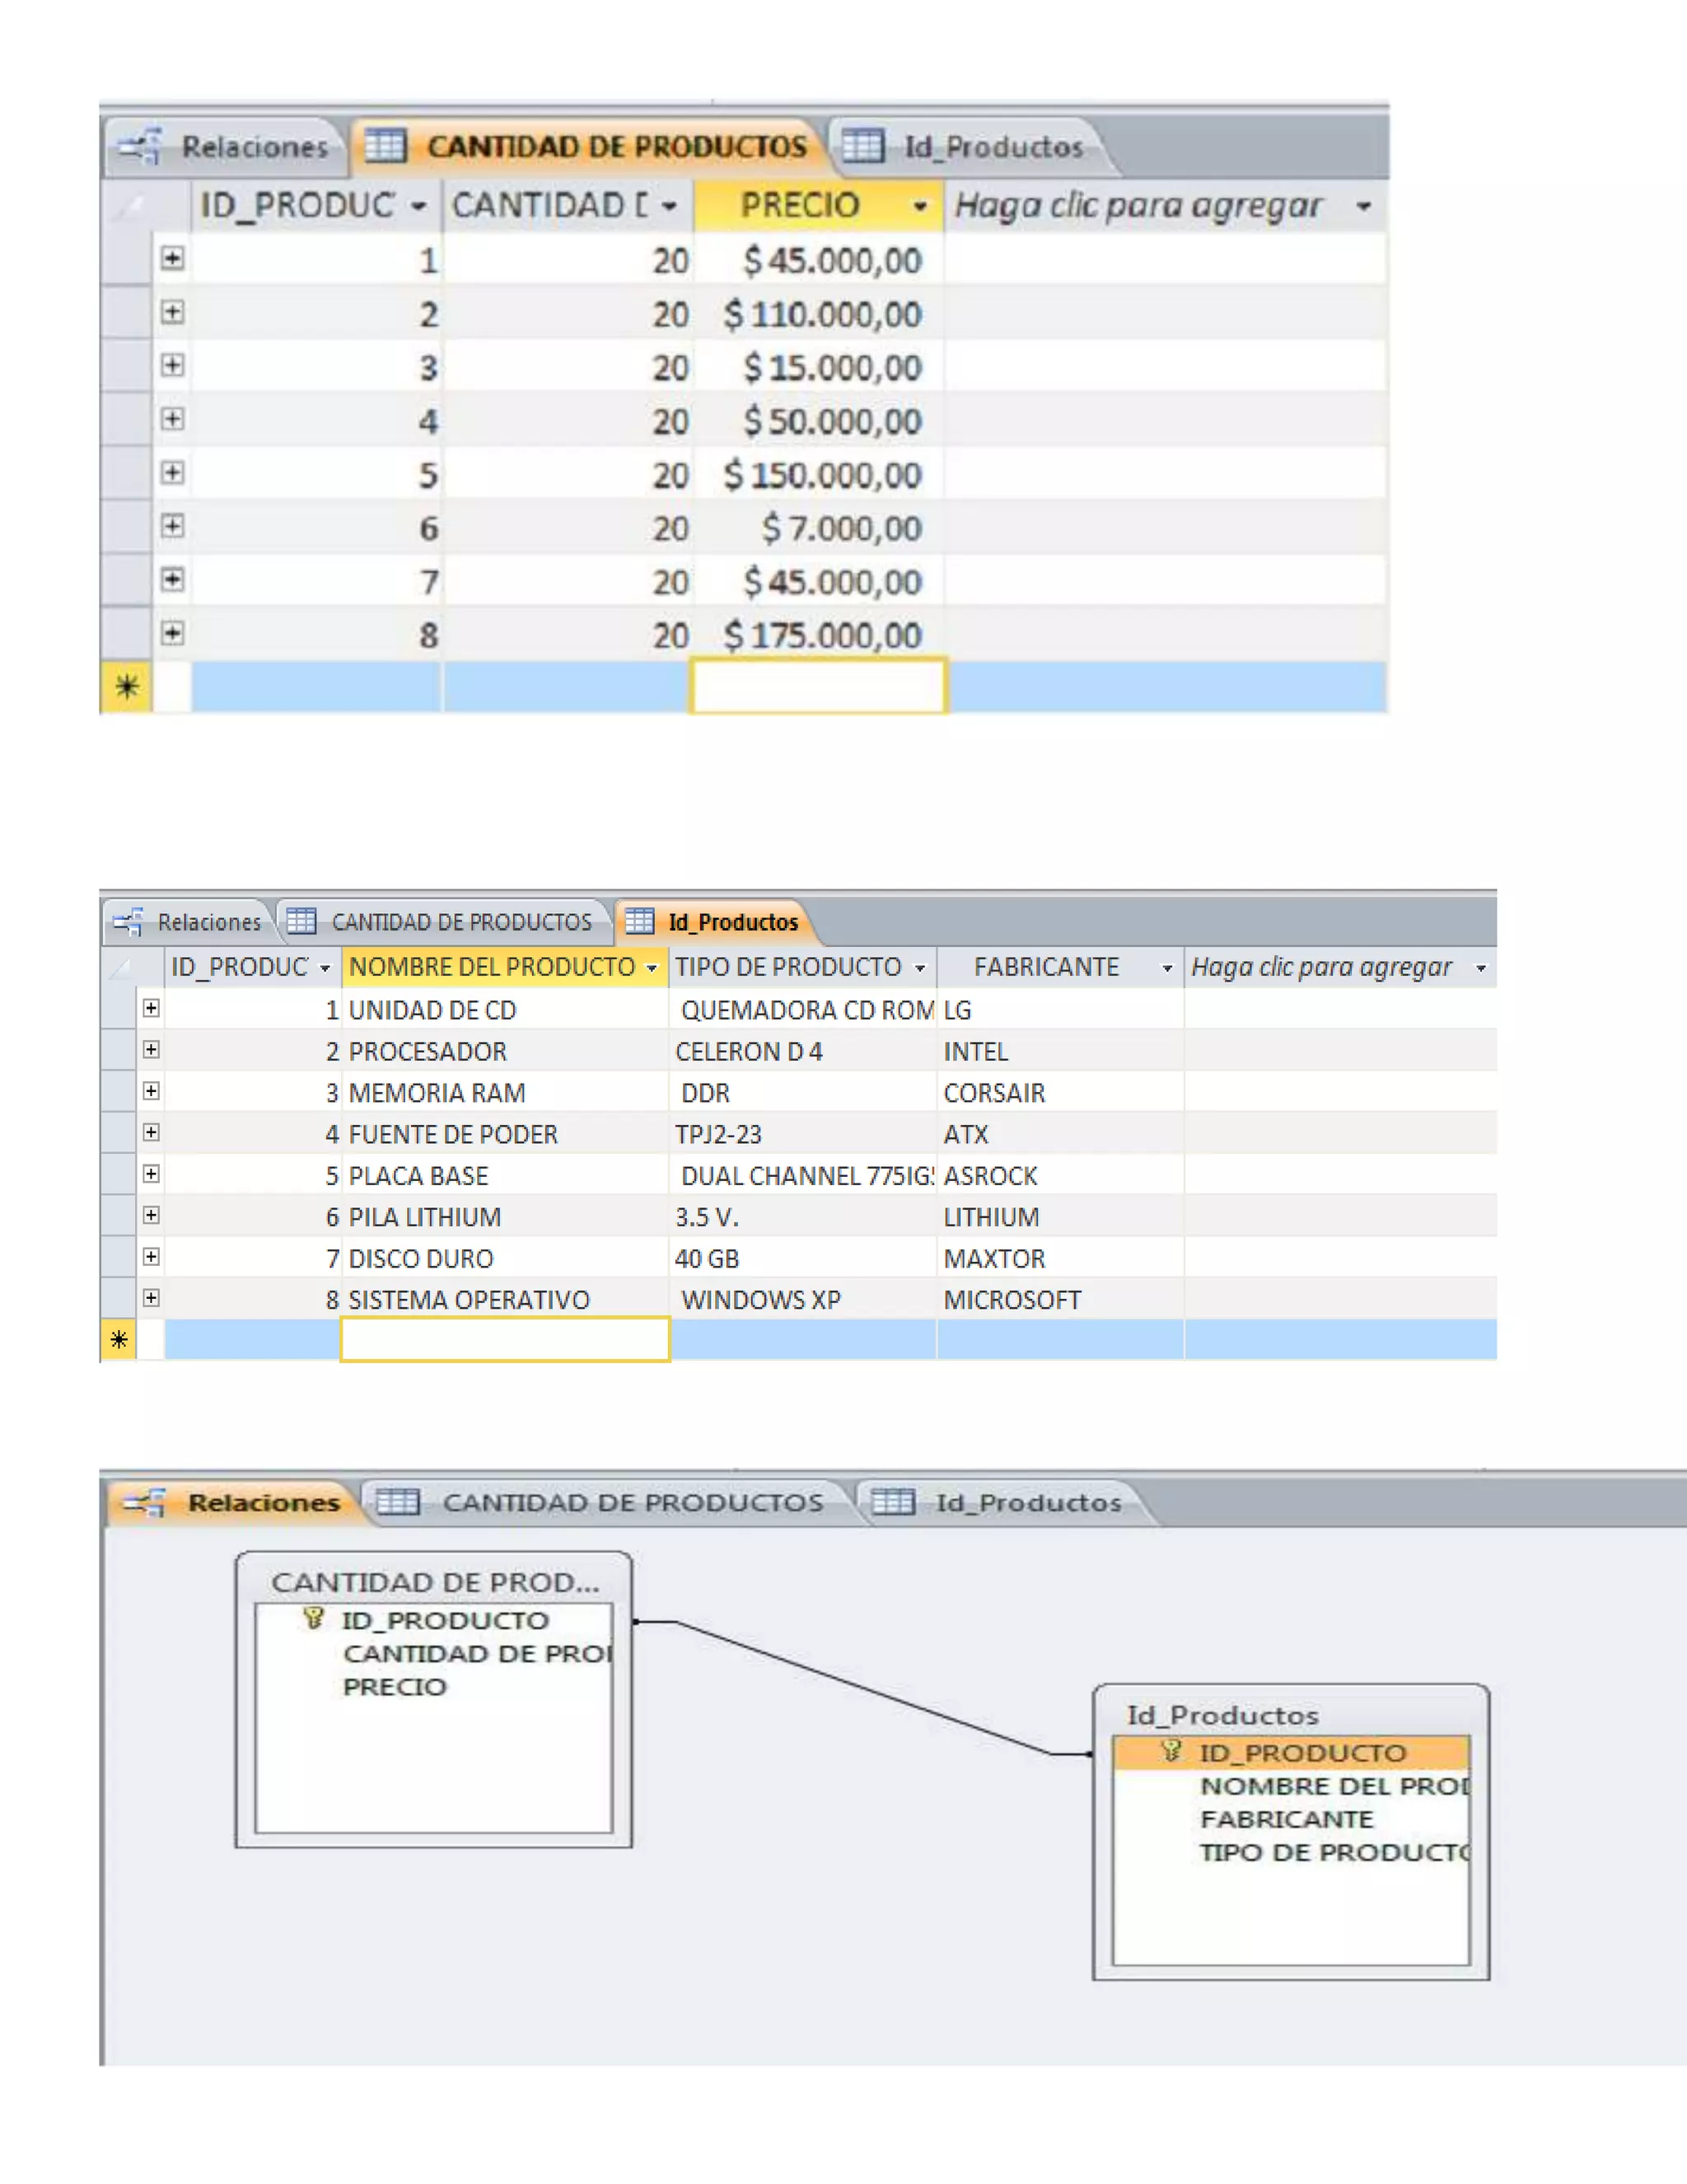Select the relationship line joining both tables
The width and height of the screenshot is (1687, 2184).
pos(862,1688)
